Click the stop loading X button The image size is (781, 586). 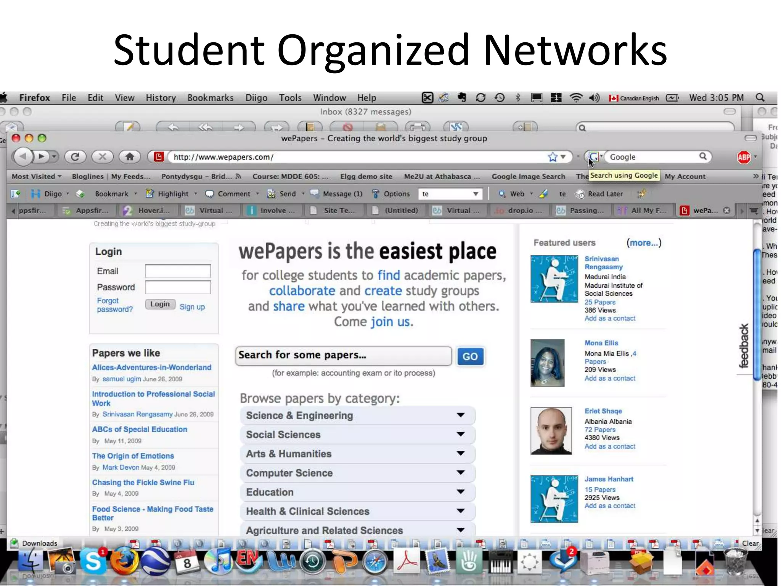coord(102,157)
